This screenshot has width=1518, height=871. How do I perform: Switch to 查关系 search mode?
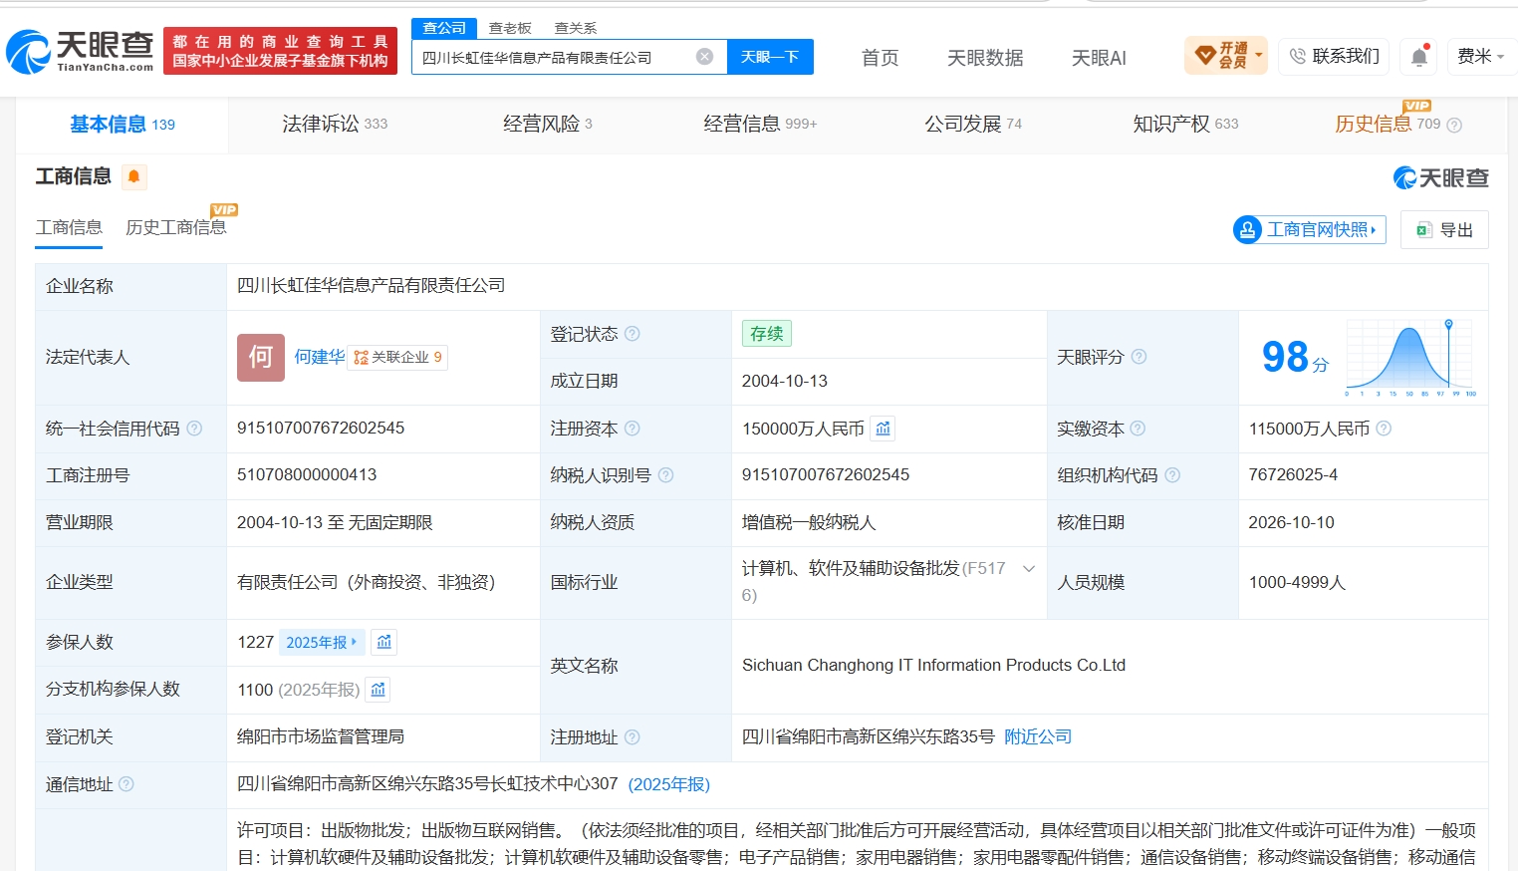point(576,28)
